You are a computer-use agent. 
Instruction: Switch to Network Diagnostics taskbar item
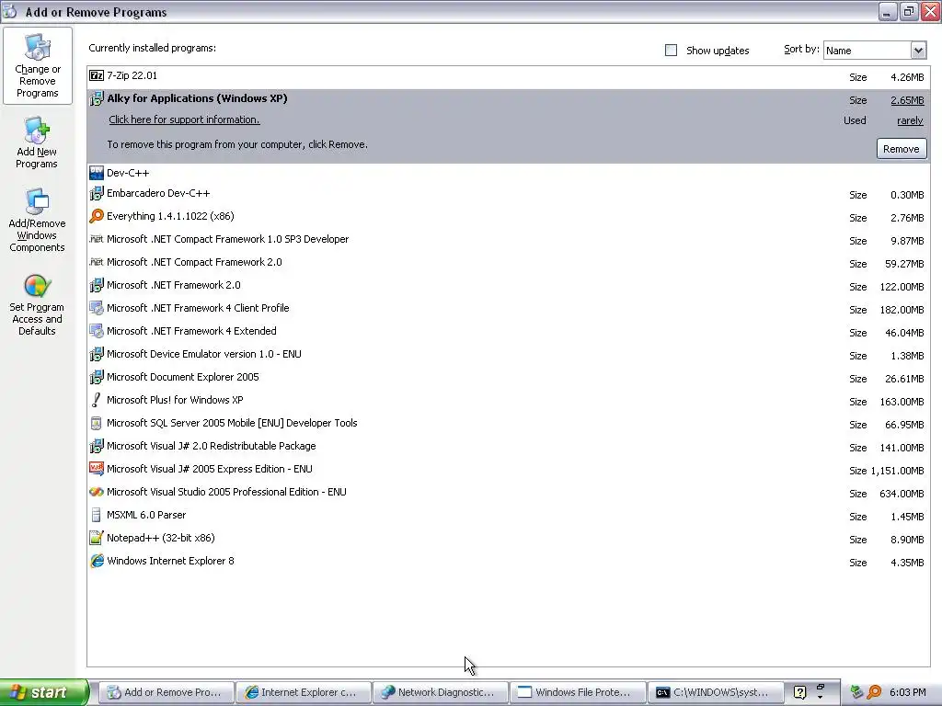coord(440,692)
